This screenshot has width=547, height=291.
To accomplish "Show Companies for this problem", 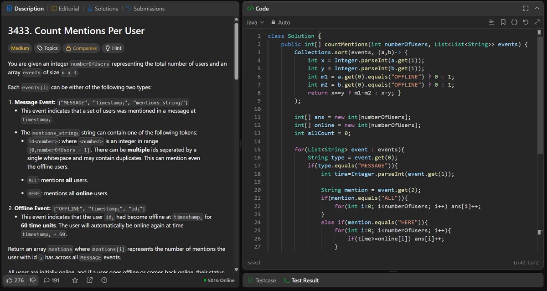I will click(x=81, y=48).
